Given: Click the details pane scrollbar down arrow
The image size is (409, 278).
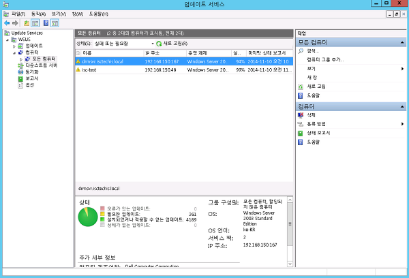Looking at the screenshot, I should (x=290, y=264).
